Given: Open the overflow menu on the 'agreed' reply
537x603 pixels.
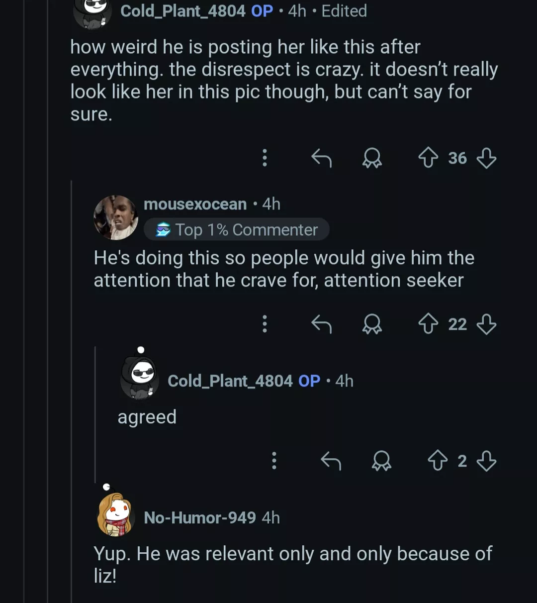Looking at the screenshot, I should pyautogui.click(x=274, y=461).
